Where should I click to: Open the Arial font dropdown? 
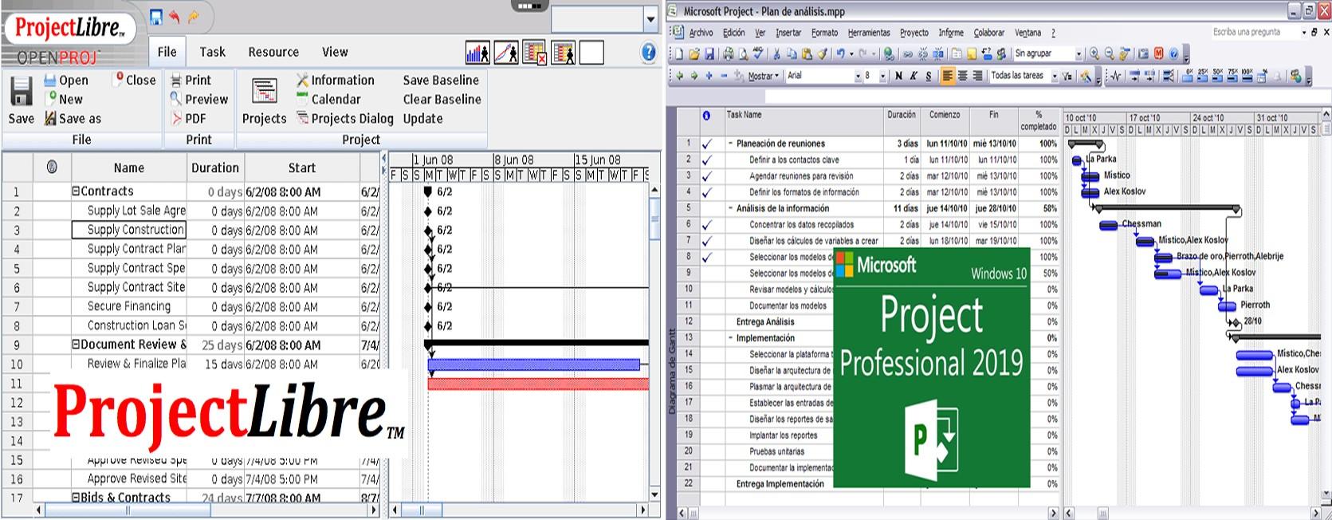coord(858,77)
